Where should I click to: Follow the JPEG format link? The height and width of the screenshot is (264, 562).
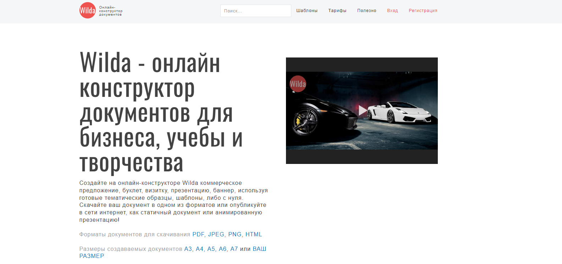click(216, 234)
